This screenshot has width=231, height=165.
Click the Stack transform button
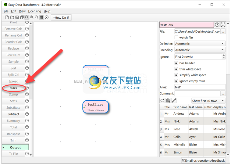pos(13,88)
